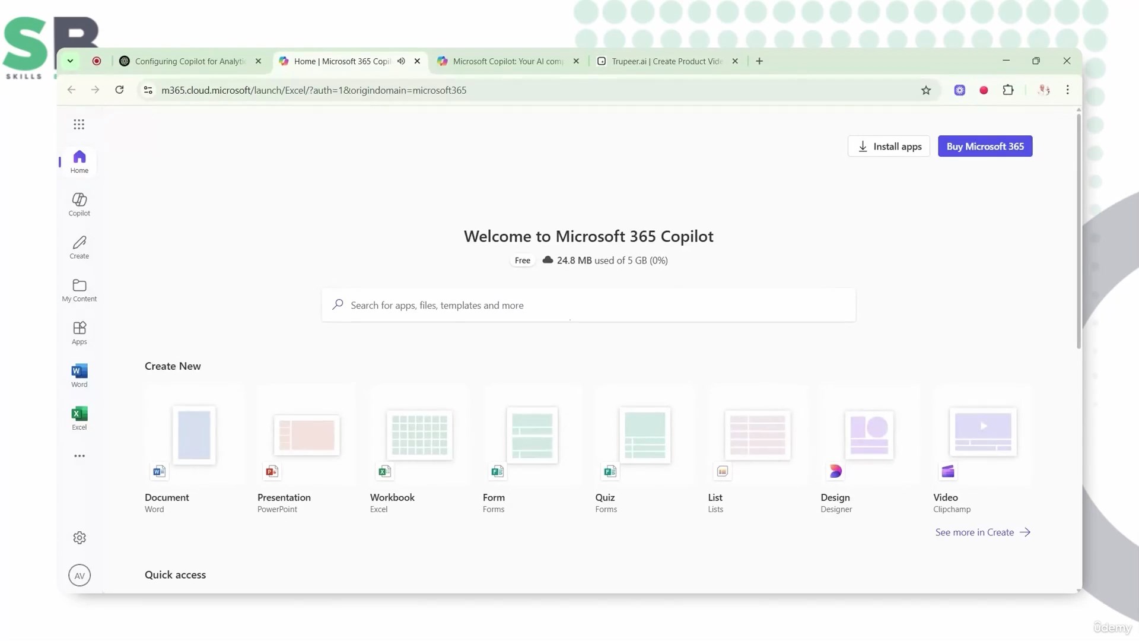
Task: Open Apps section in sidebar
Action: click(x=79, y=332)
